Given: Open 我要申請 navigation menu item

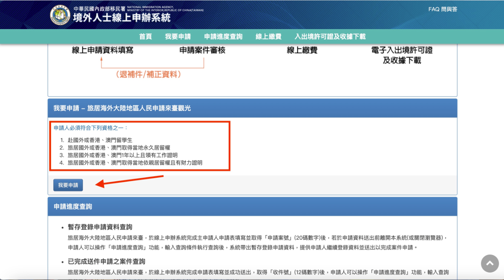Looking at the screenshot, I should coord(178,37).
